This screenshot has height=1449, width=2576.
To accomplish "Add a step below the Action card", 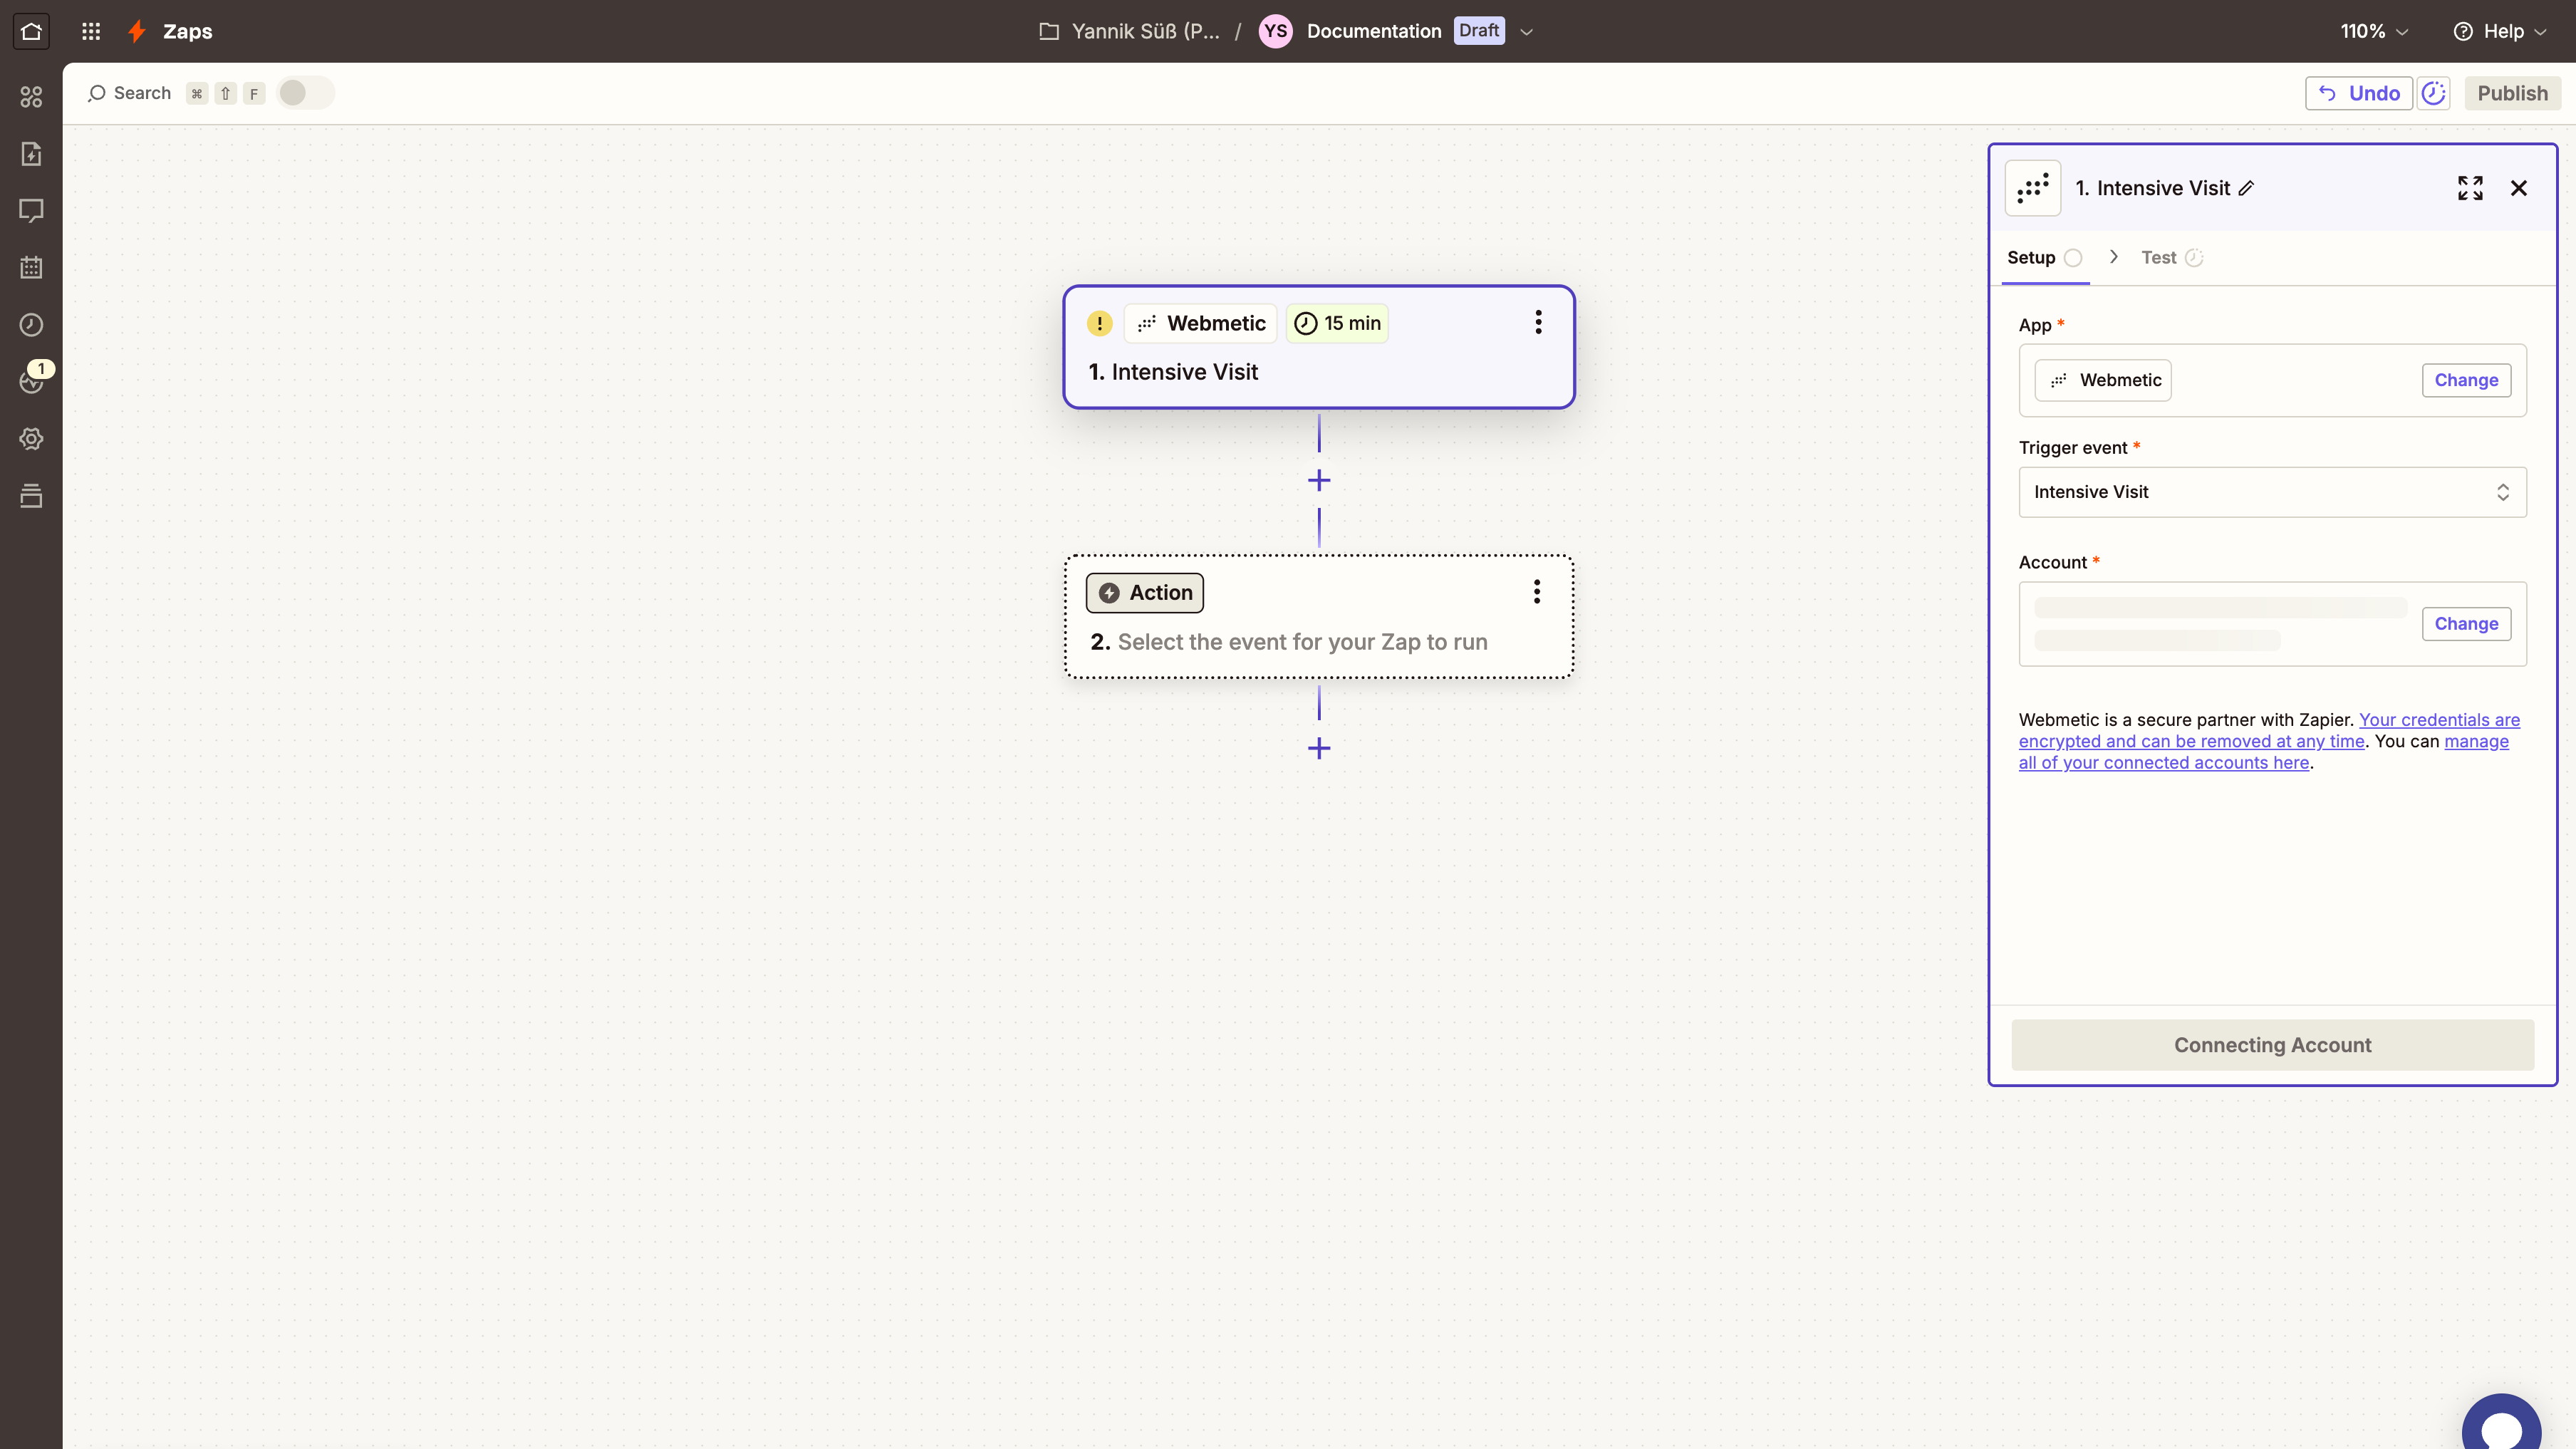I will 1319,748.
